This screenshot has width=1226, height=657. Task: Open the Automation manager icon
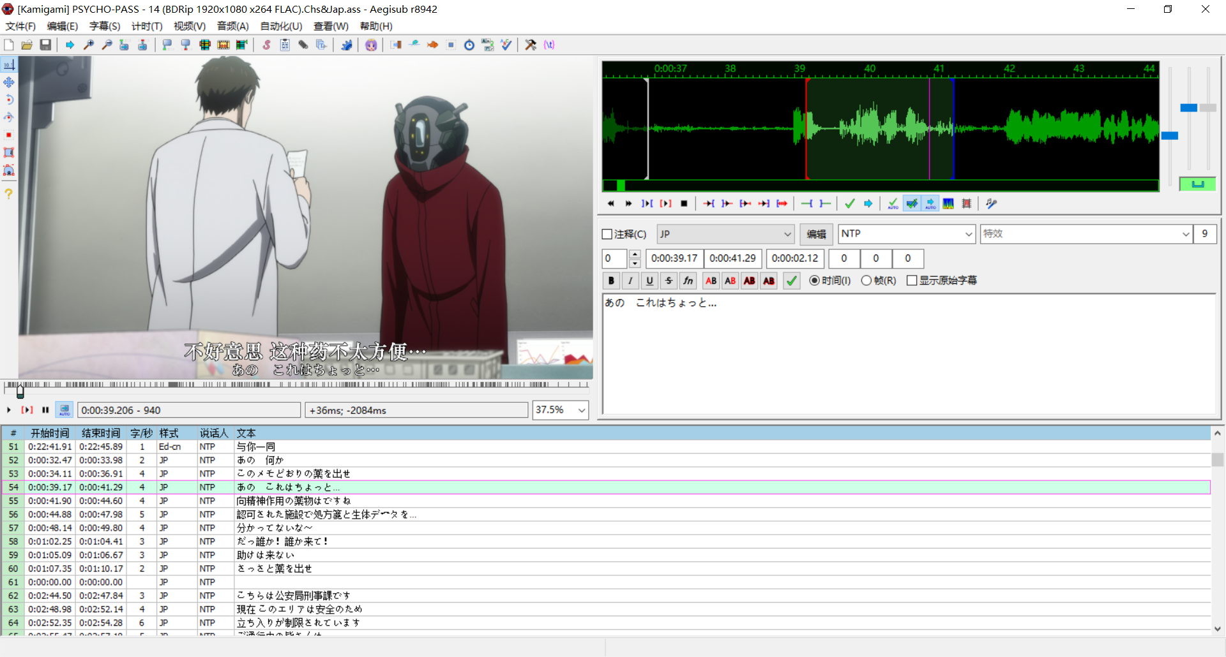(x=347, y=45)
